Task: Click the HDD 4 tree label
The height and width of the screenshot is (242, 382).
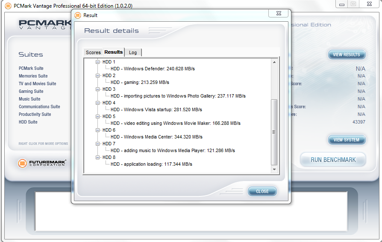Action: point(109,103)
